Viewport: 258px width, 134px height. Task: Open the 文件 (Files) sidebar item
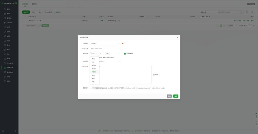pos(9,41)
